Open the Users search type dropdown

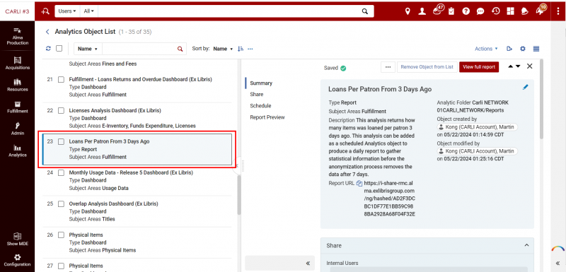point(67,11)
